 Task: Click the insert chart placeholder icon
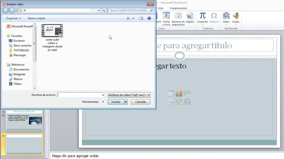click(x=179, y=93)
